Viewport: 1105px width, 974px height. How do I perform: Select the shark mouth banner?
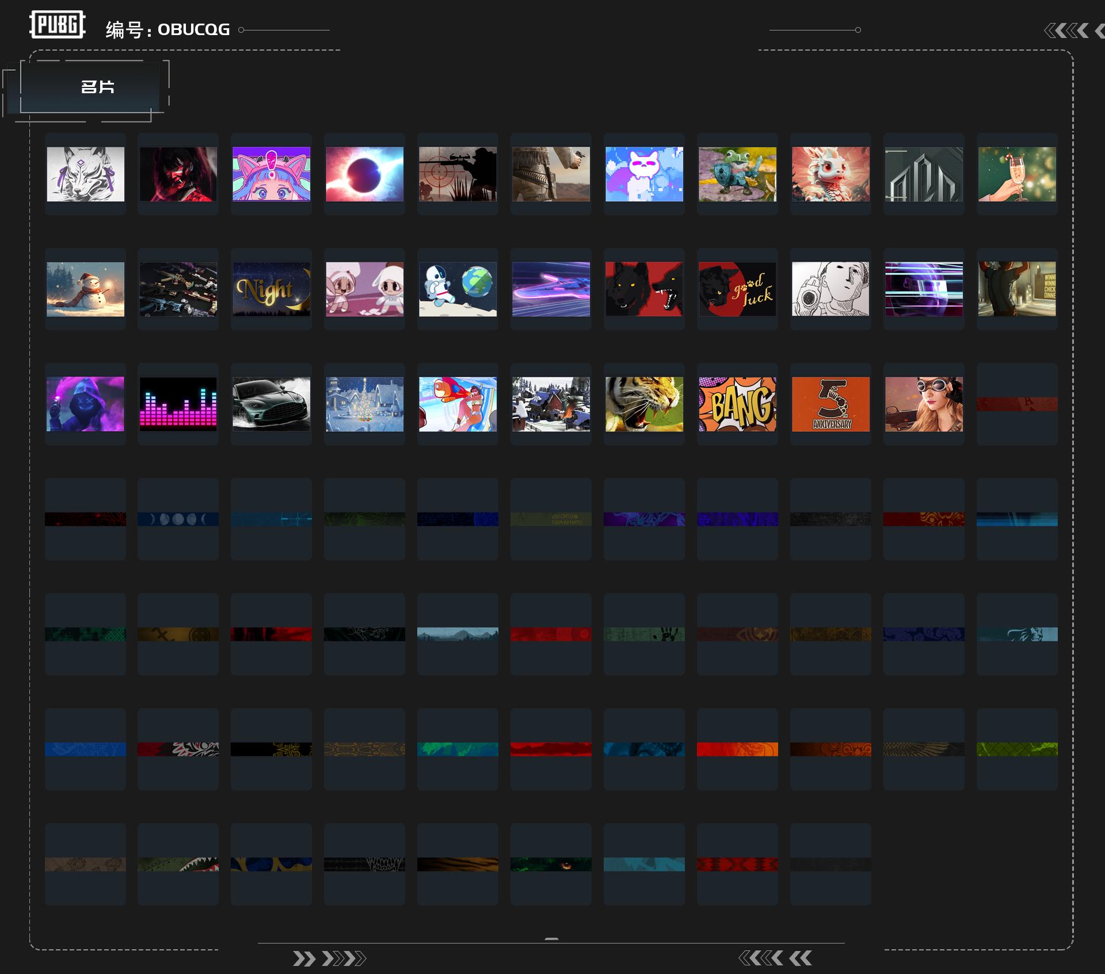point(178,864)
